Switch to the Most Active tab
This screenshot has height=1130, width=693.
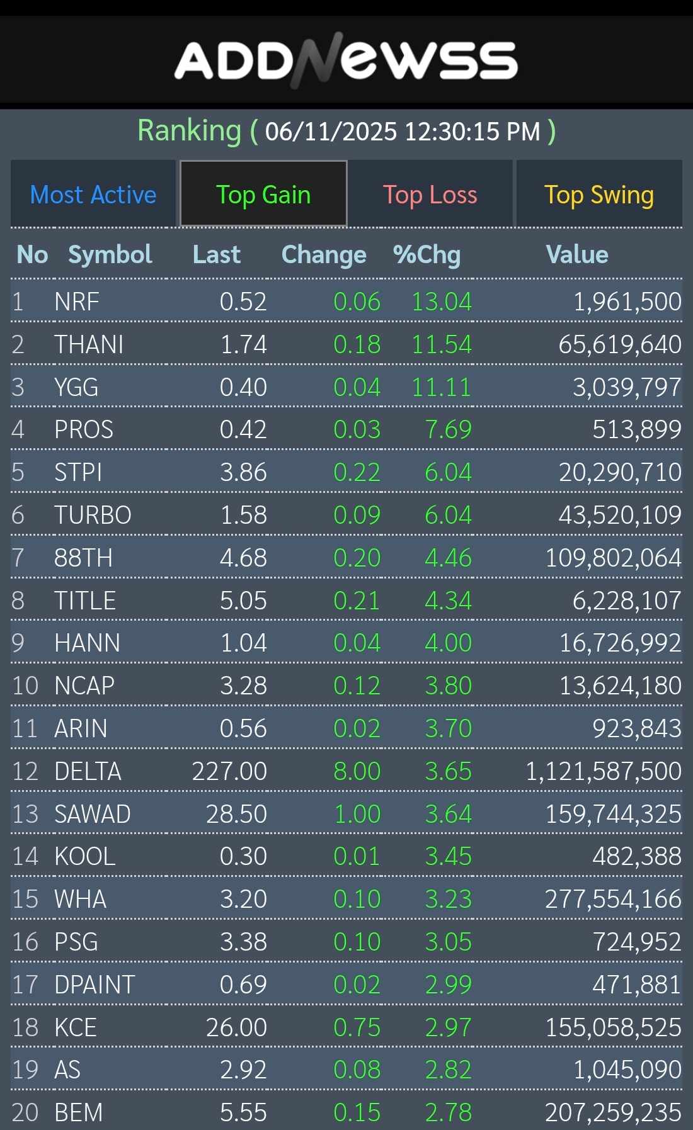pyautogui.click(x=93, y=195)
